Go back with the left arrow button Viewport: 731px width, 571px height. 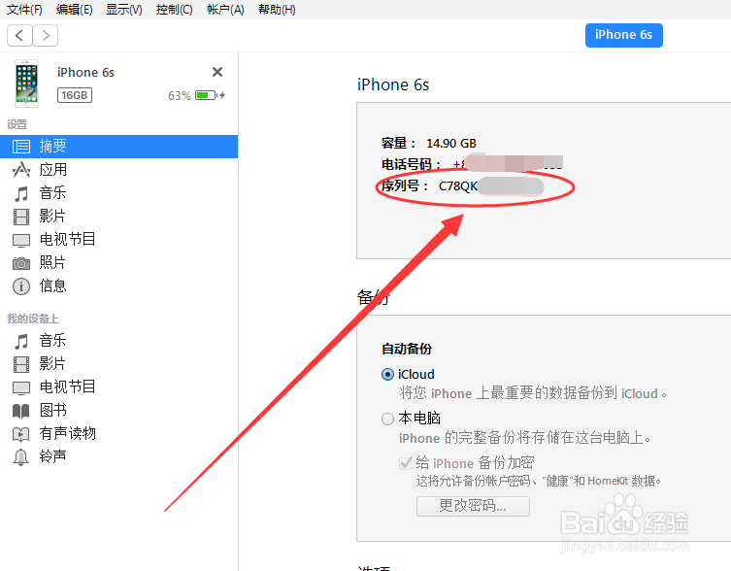coord(19,36)
